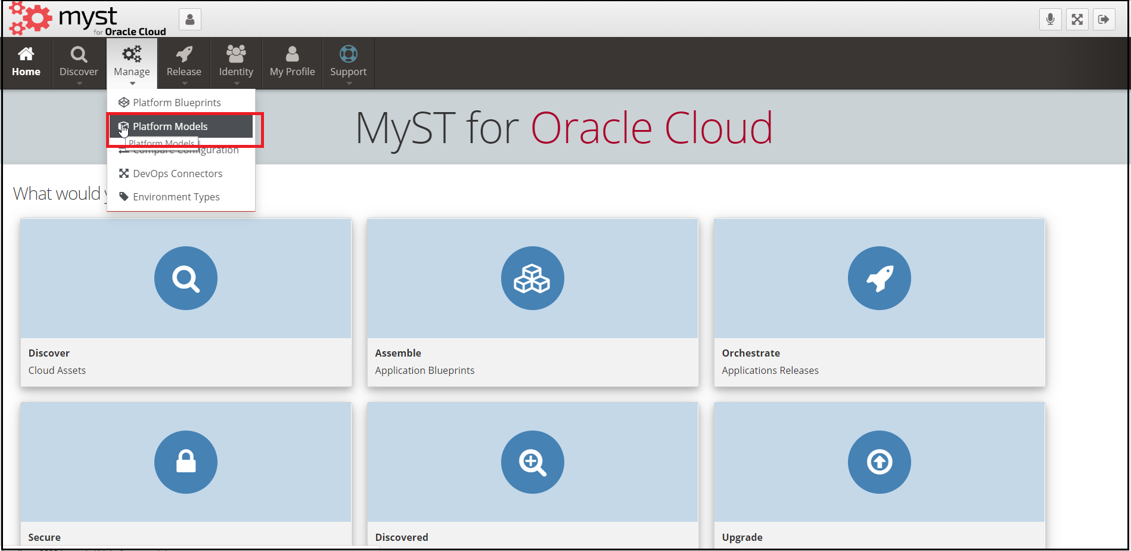Select Platform Blueprints from Manage menu

[176, 103]
